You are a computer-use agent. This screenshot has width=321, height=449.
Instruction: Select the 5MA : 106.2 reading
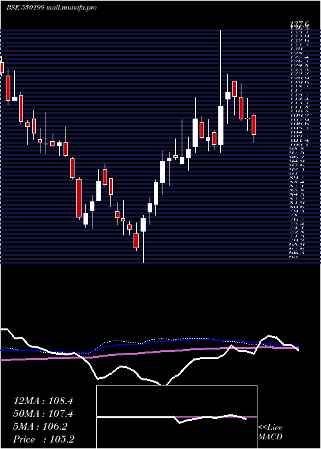pos(40,427)
